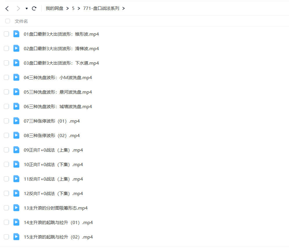
Task: Toggle the select-all checkbox beside 文件名
Action: click(x=8, y=21)
